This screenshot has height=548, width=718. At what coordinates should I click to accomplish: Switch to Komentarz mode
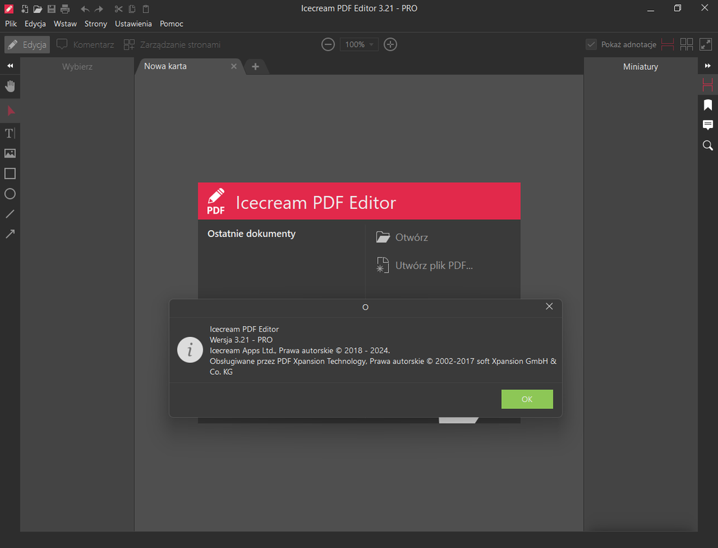(x=85, y=45)
